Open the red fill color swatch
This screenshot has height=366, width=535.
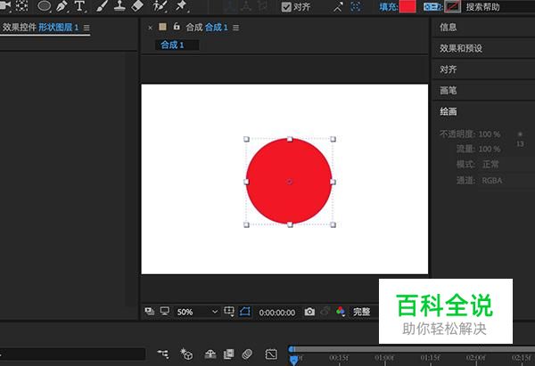coord(407,6)
